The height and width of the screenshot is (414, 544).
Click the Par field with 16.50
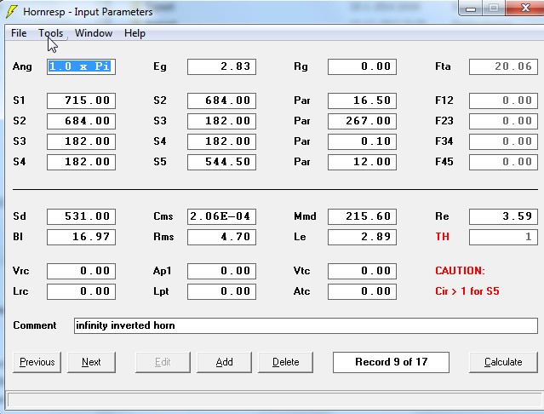click(x=362, y=101)
